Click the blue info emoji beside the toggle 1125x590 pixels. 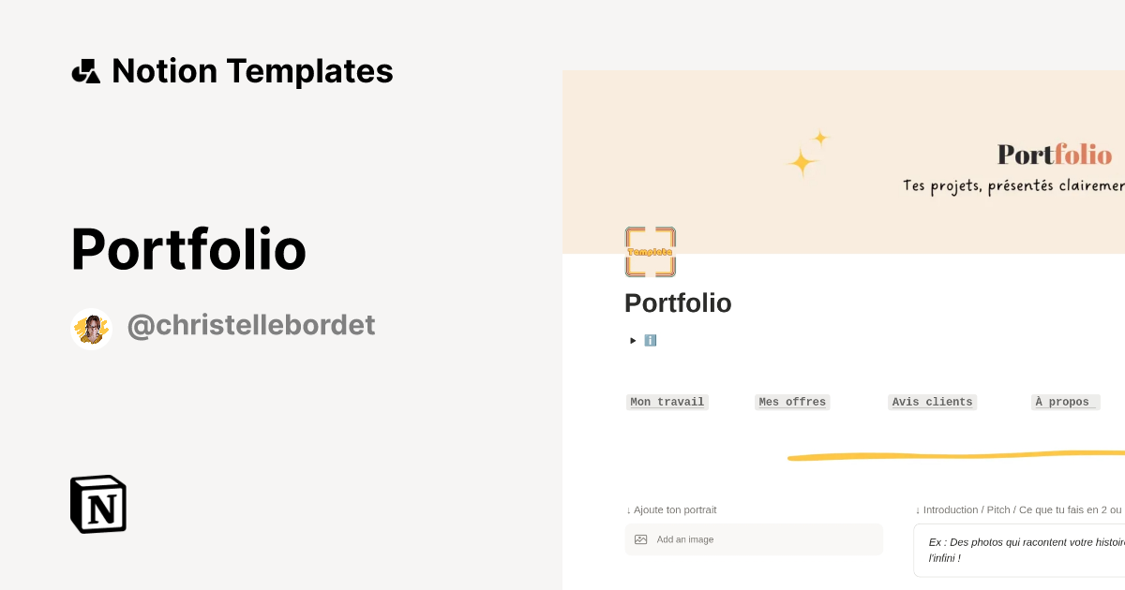[x=651, y=340]
